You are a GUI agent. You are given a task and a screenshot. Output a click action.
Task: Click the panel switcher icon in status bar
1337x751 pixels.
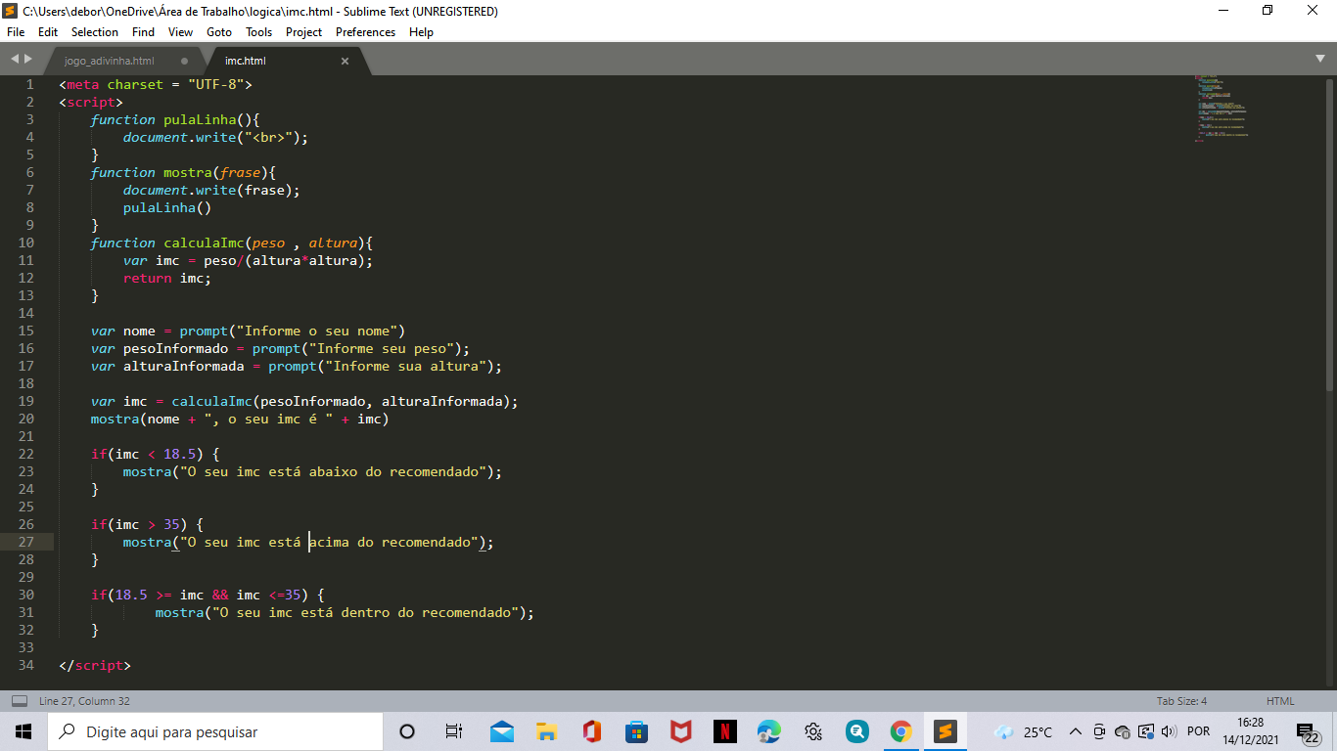20,700
